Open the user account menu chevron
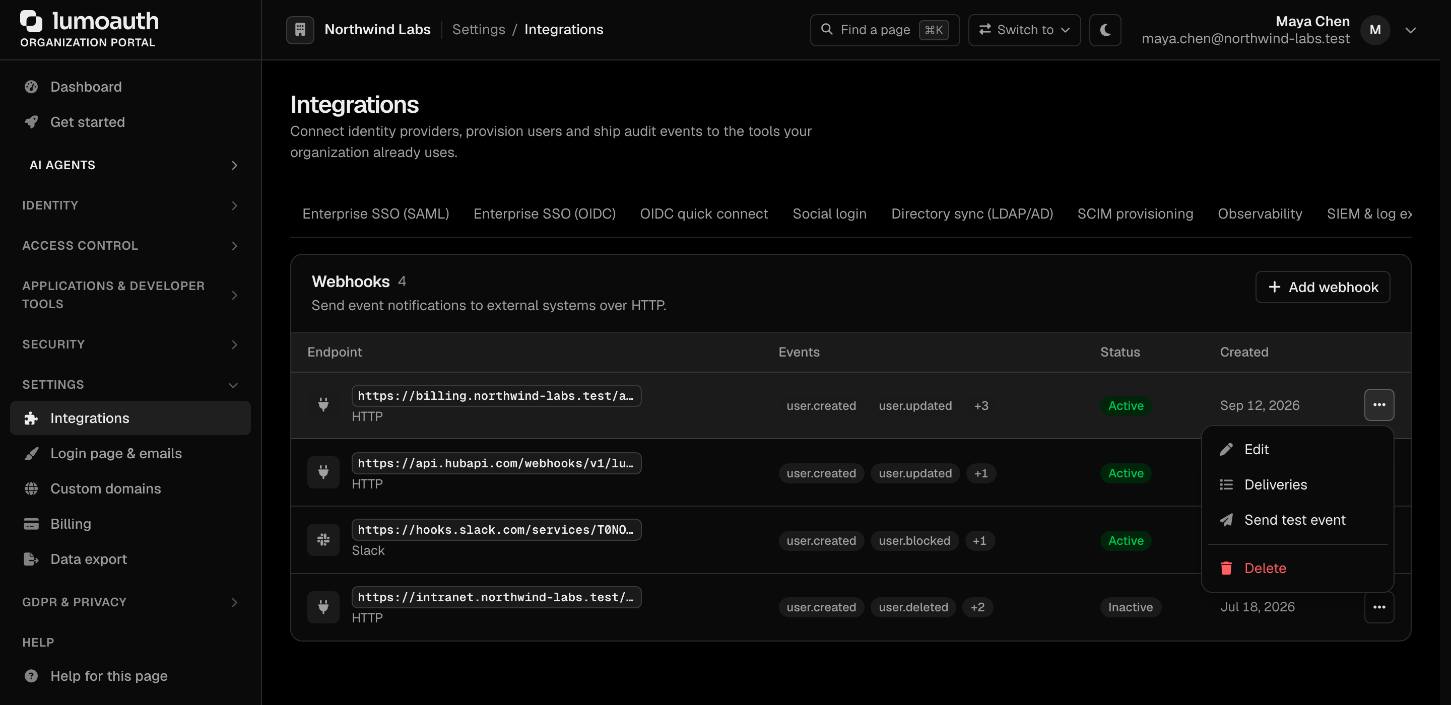Viewport: 1451px width, 705px height. [1411, 30]
